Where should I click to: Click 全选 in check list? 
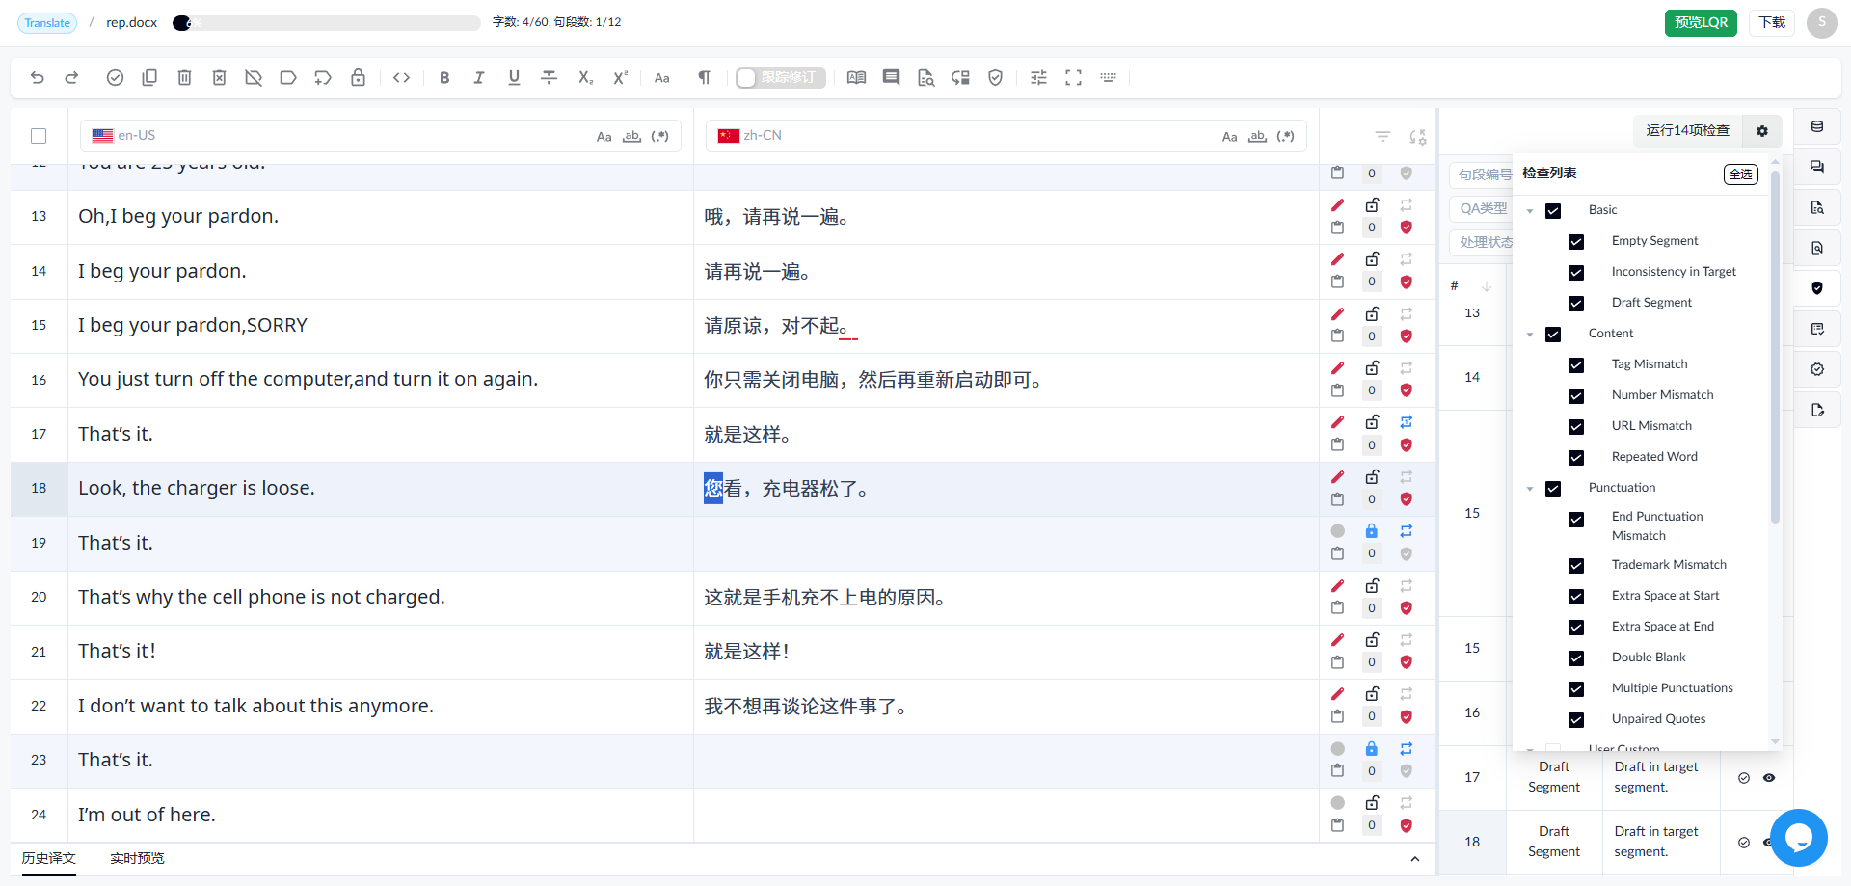1741,175
